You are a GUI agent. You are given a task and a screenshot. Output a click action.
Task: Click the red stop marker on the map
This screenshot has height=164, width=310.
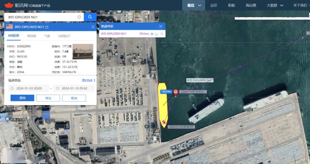[176, 92]
